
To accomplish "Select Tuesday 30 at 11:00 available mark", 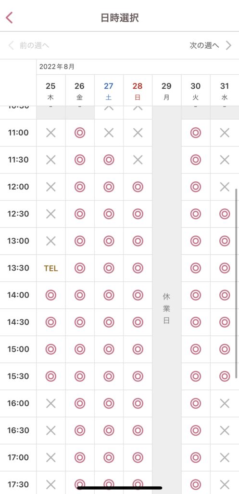I will click(196, 133).
